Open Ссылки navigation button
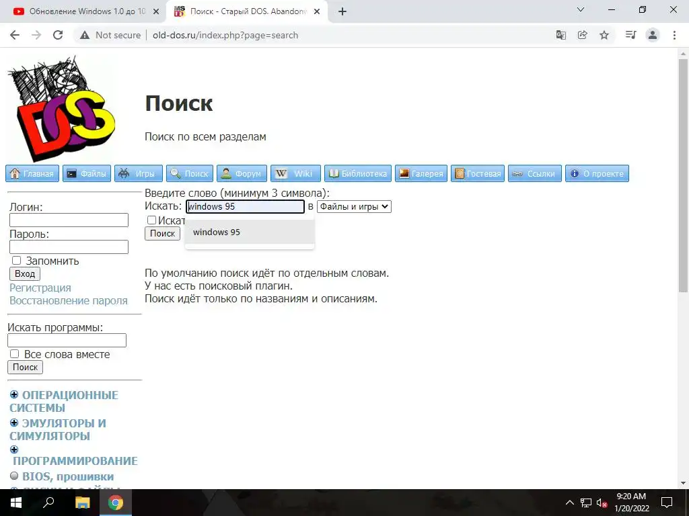 tap(535, 173)
